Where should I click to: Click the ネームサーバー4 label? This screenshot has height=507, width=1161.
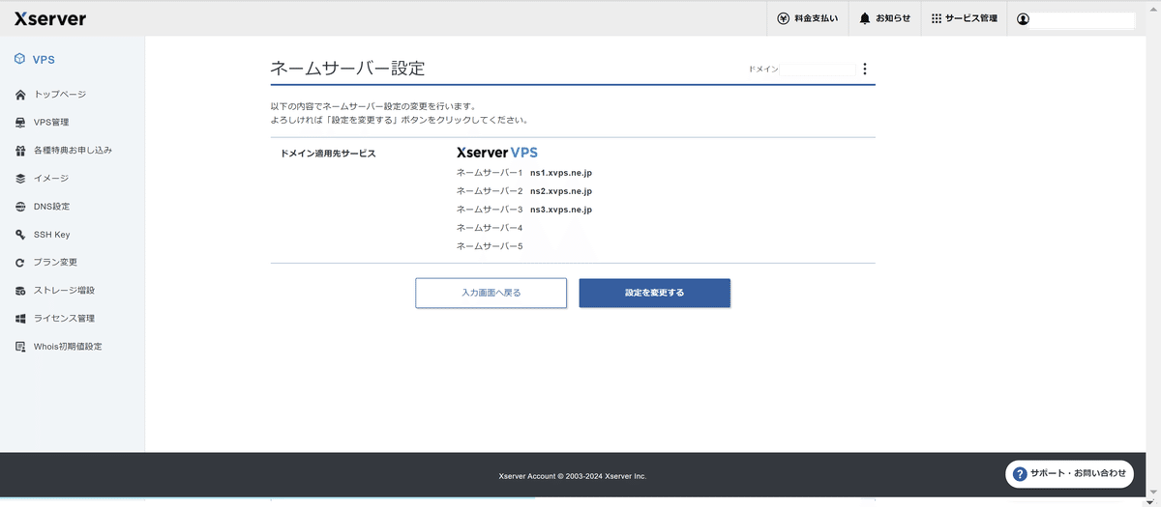[x=490, y=228]
